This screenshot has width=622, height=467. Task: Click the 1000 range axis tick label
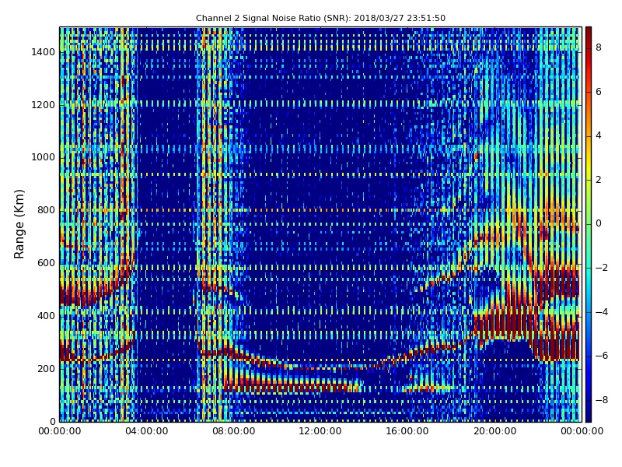coord(44,157)
